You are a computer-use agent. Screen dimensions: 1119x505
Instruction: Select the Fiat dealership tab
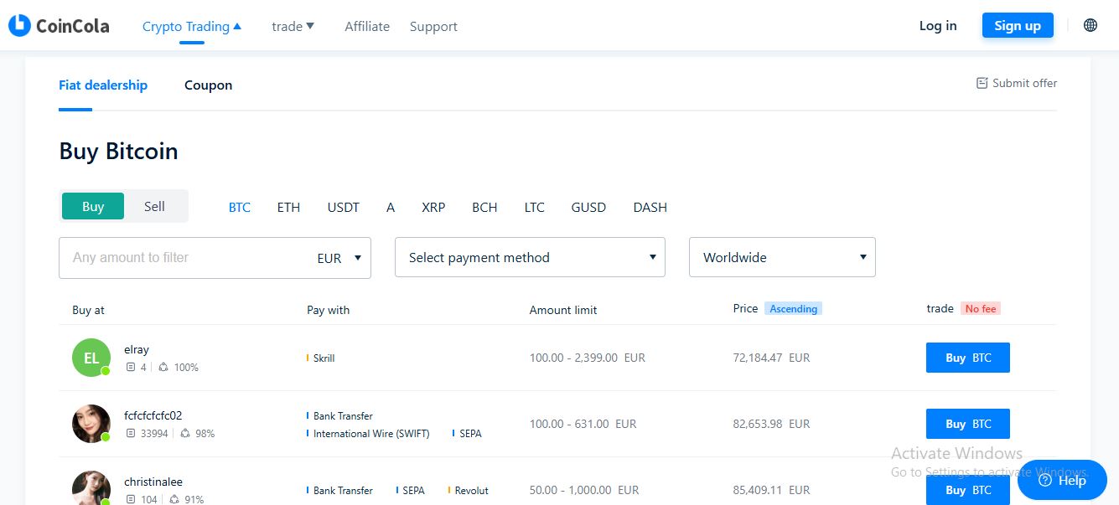pyautogui.click(x=103, y=85)
